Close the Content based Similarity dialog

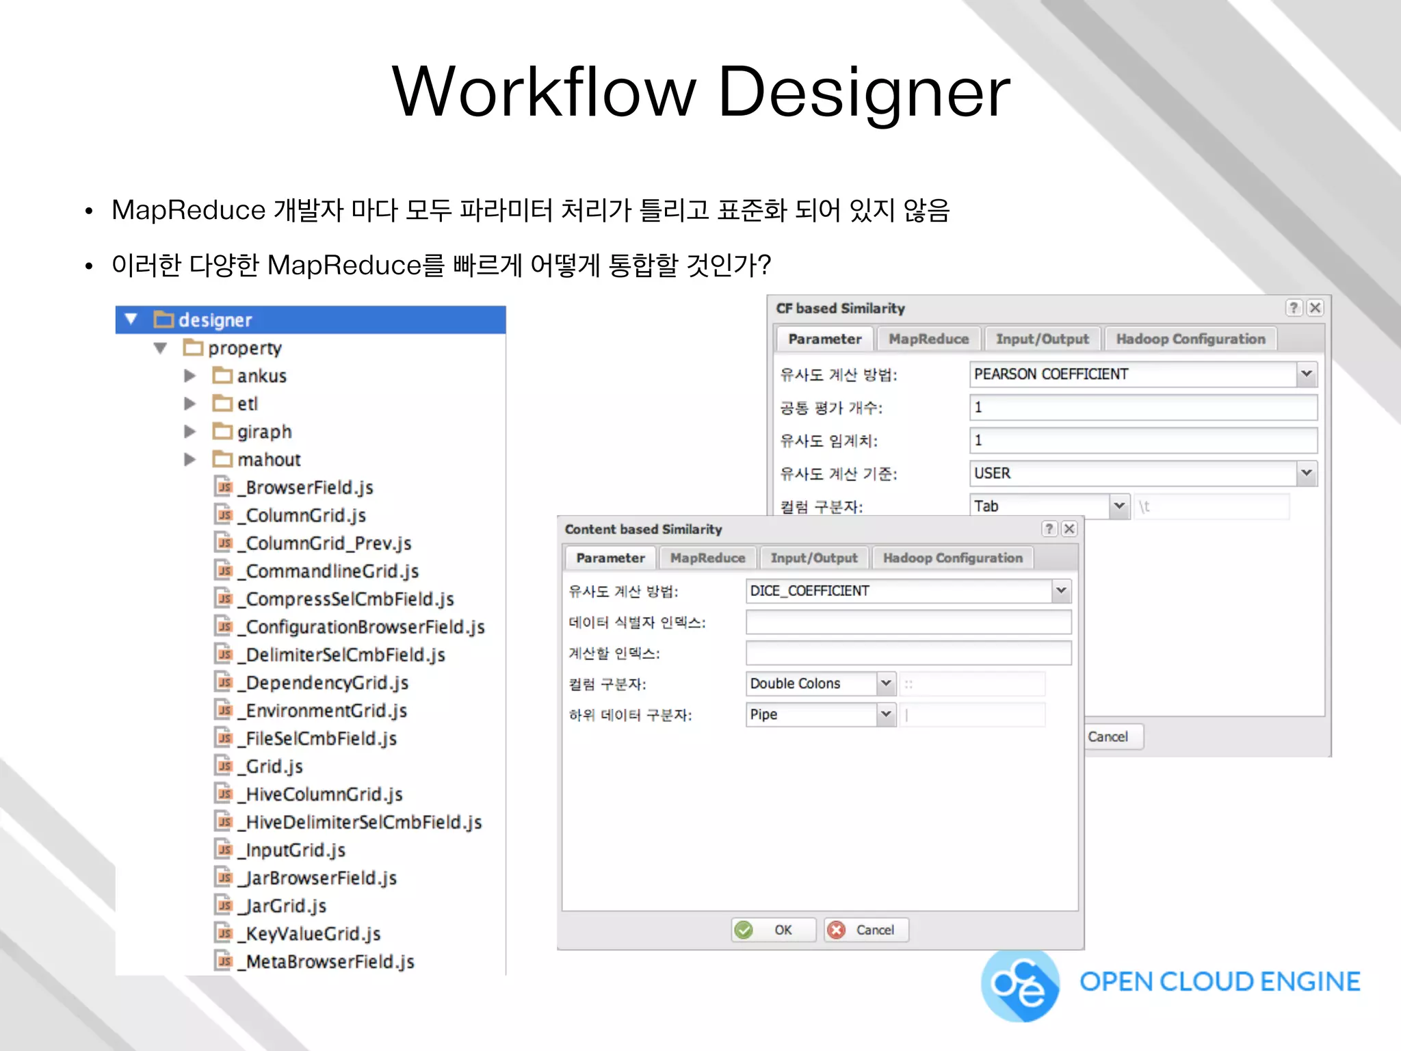coord(1069,529)
